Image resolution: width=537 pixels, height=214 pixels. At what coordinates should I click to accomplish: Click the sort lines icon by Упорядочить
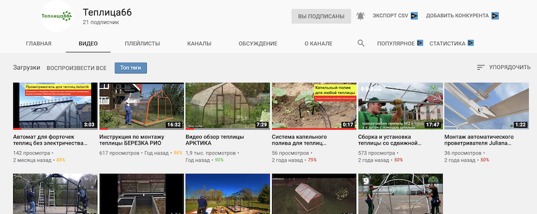[481, 68]
